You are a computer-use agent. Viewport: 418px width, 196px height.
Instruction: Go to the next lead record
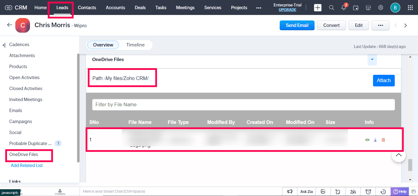[405, 25]
